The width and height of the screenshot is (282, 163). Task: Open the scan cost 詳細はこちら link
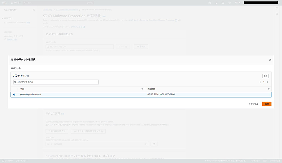(78, 27)
